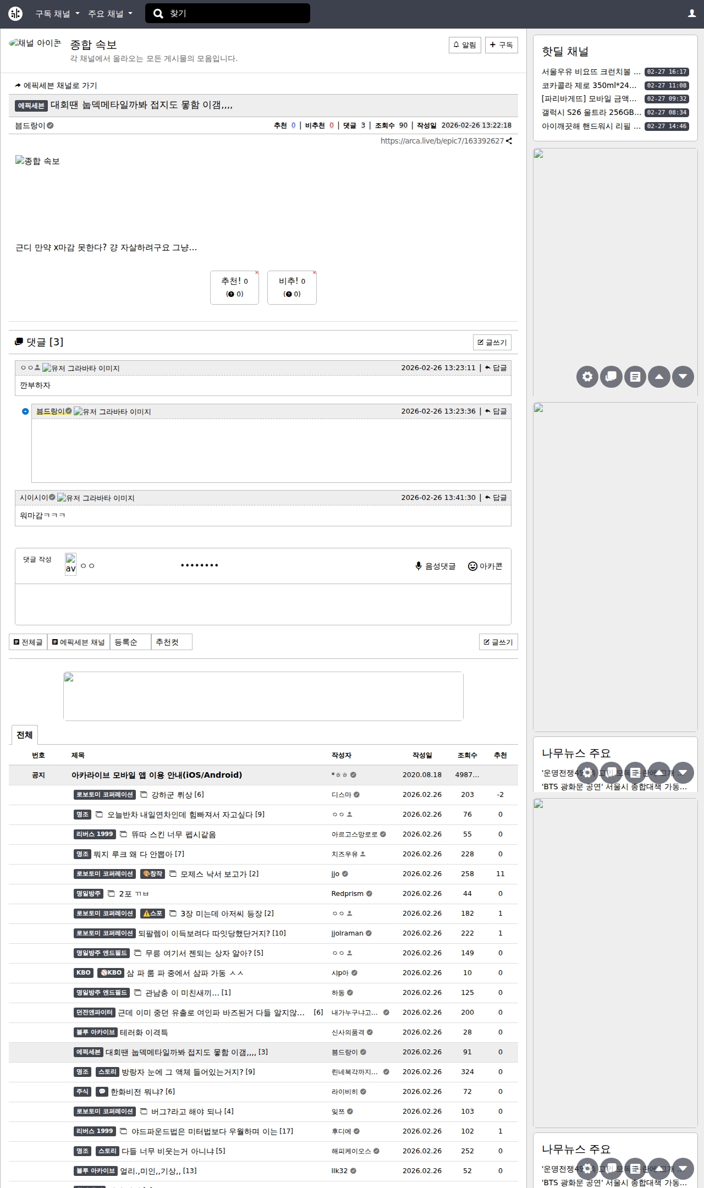Viewport: 704px width, 1188px height.
Task: Click the 리버스 1999 badge on 뜌따 row
Action: (95, 834)
